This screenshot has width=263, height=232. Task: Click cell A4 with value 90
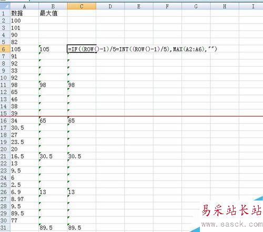click(25, 35)
